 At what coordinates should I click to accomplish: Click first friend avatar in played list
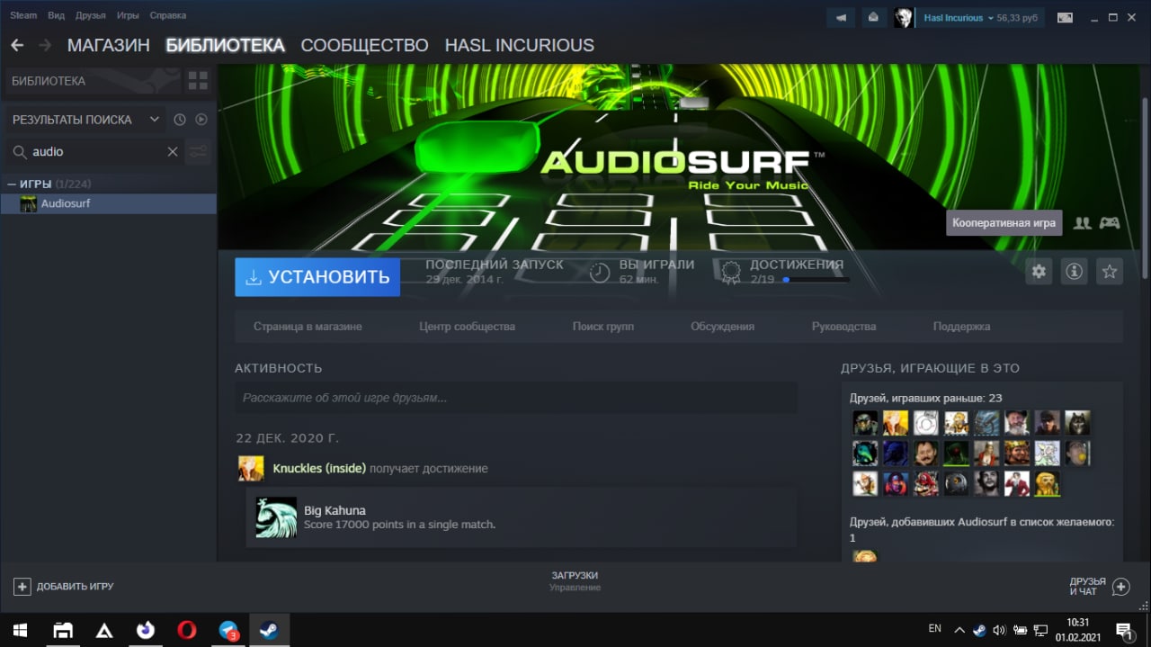pos(865,423)
